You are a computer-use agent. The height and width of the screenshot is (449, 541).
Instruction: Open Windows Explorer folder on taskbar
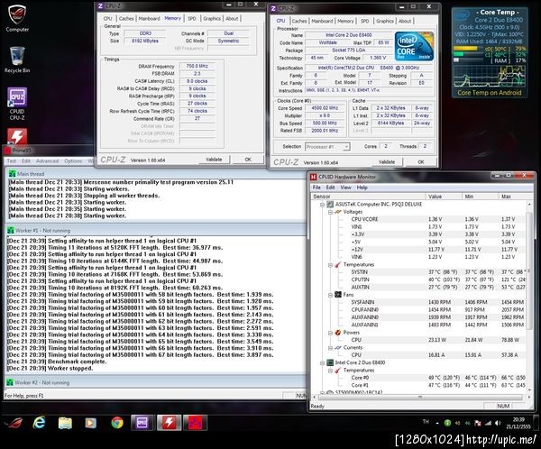(x=65, y=423)
